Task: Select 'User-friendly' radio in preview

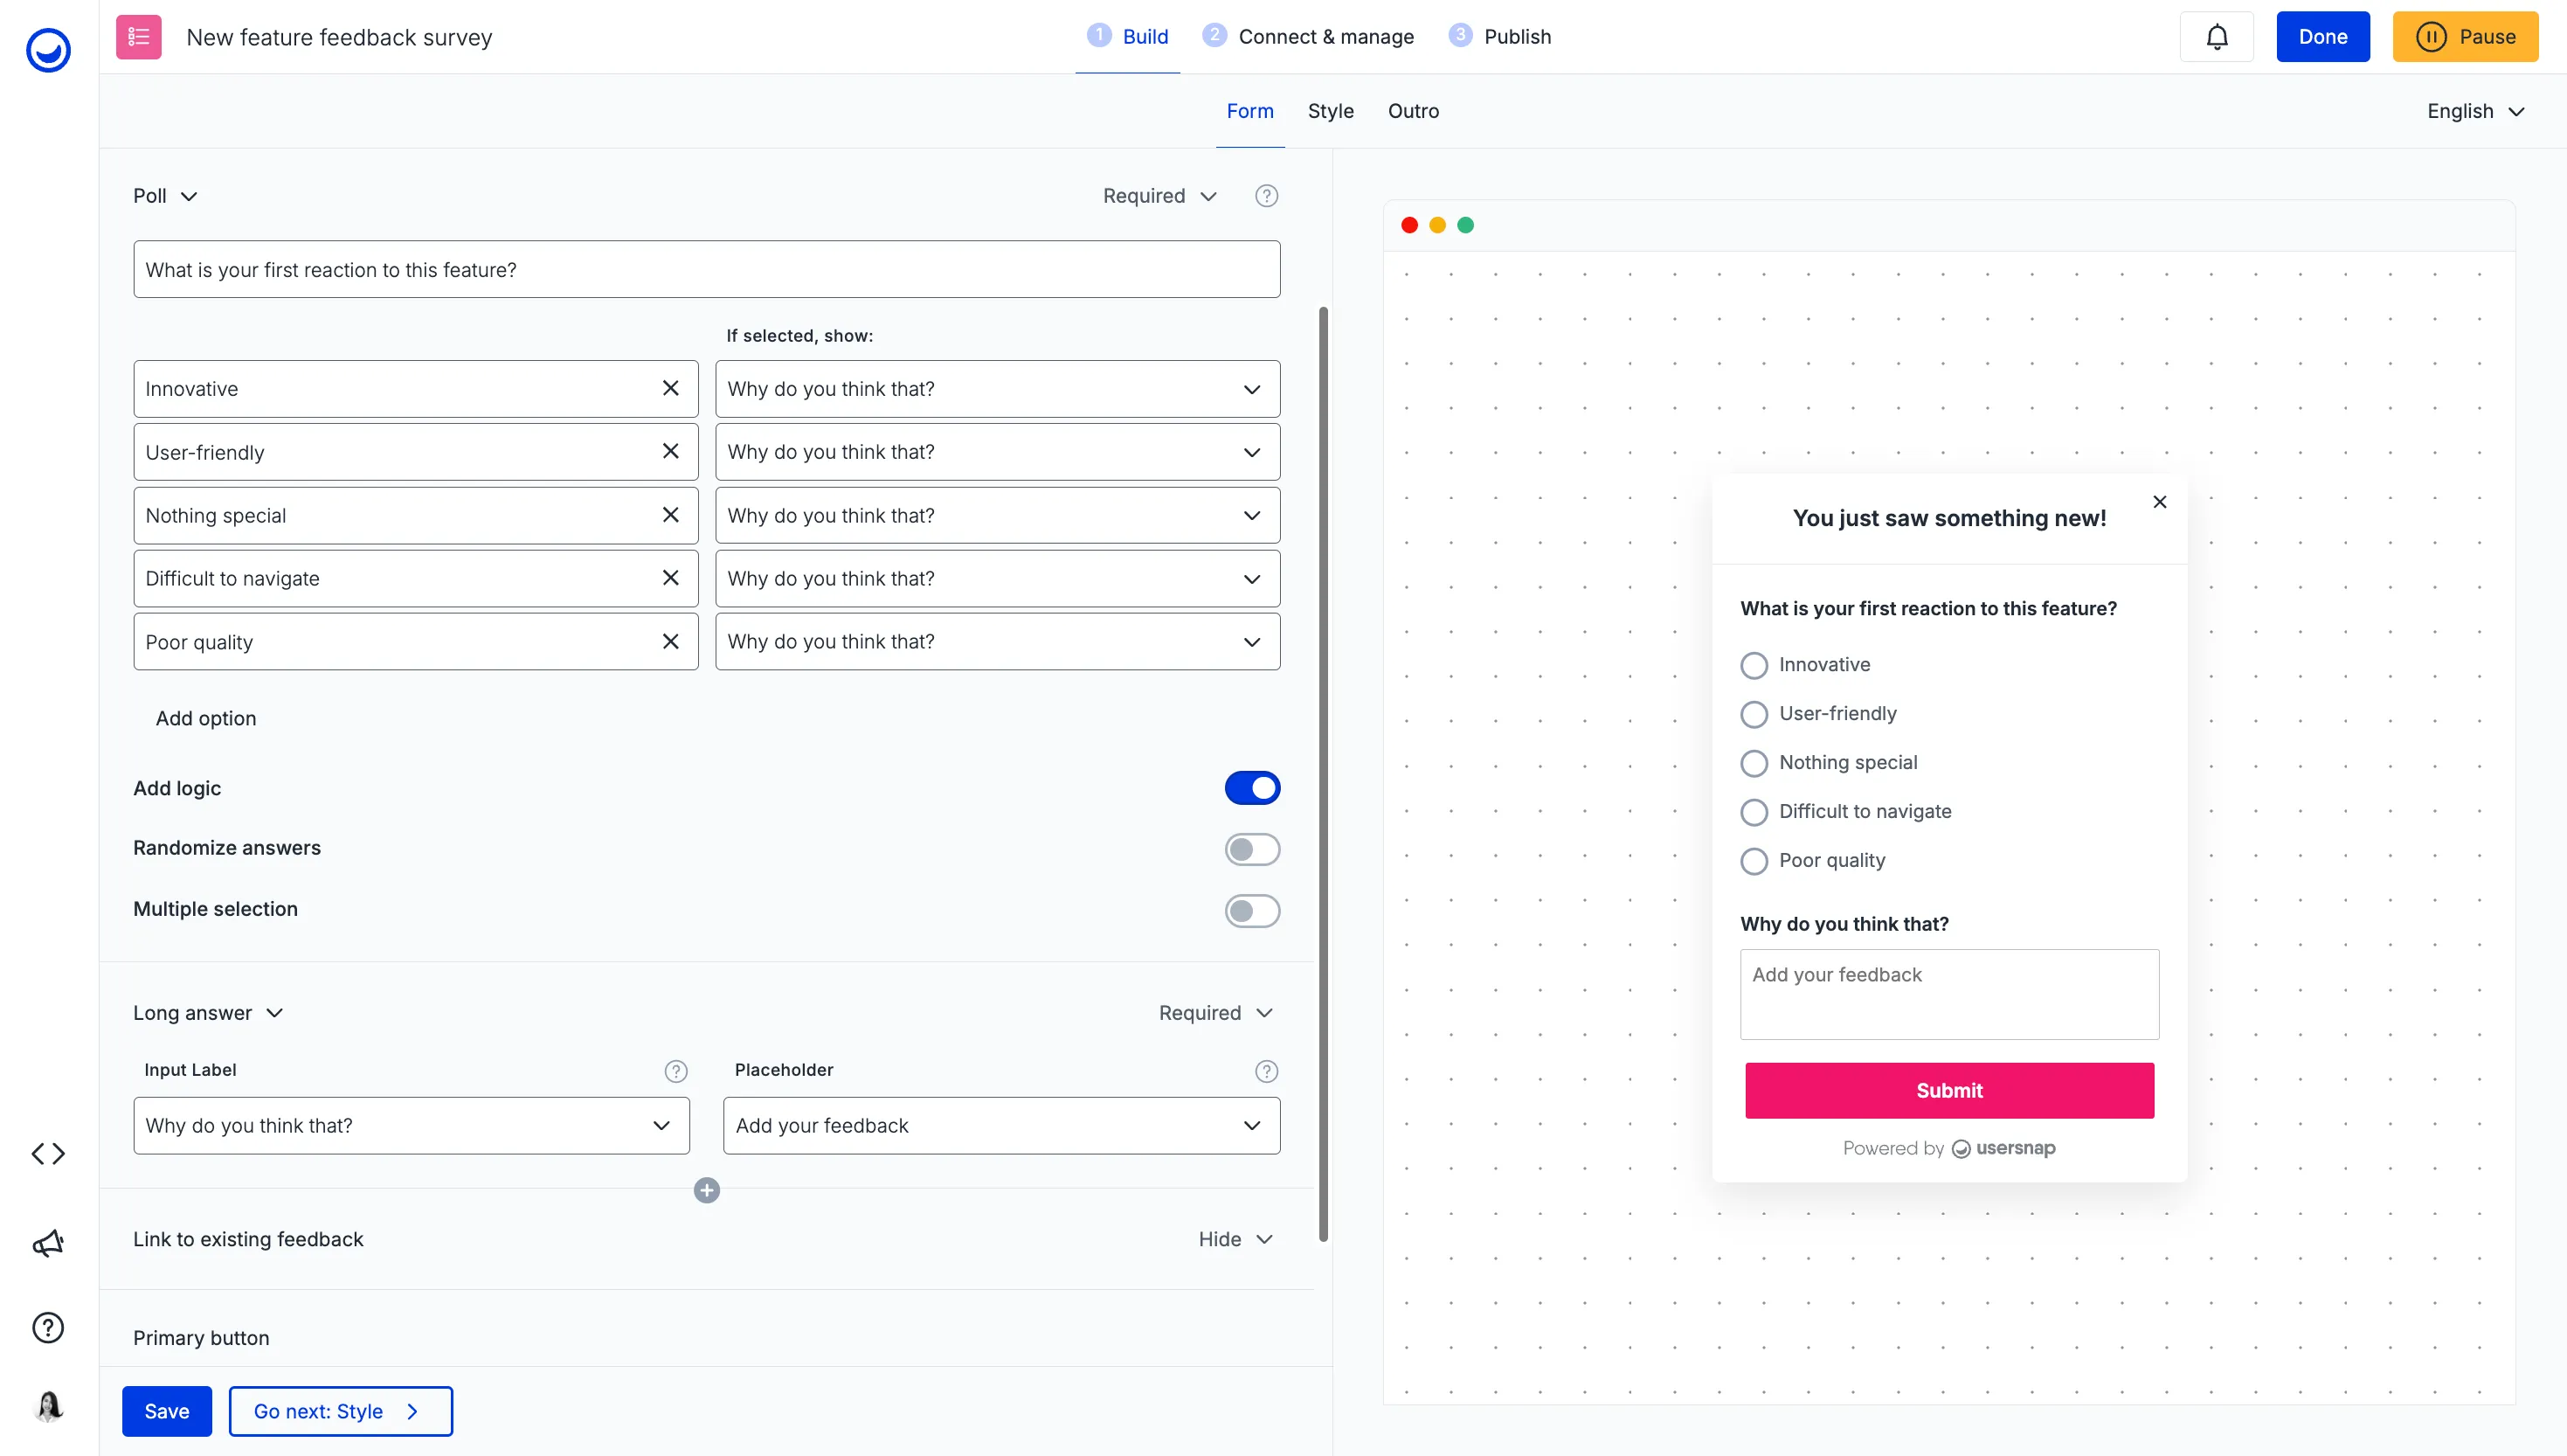Action: pos(1754,714)
